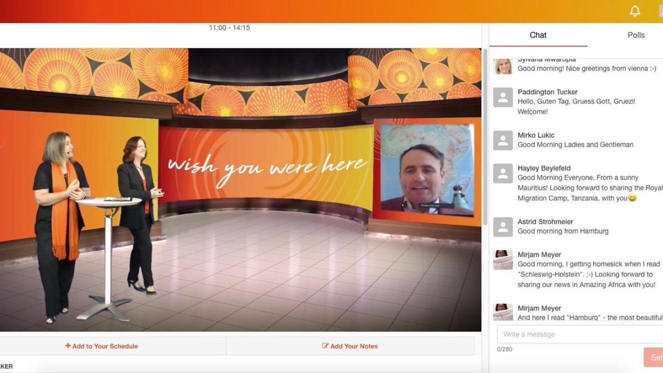The image size is (663, 373).
Task: Click the remote speaker's video inset
Action: [426, 169]
